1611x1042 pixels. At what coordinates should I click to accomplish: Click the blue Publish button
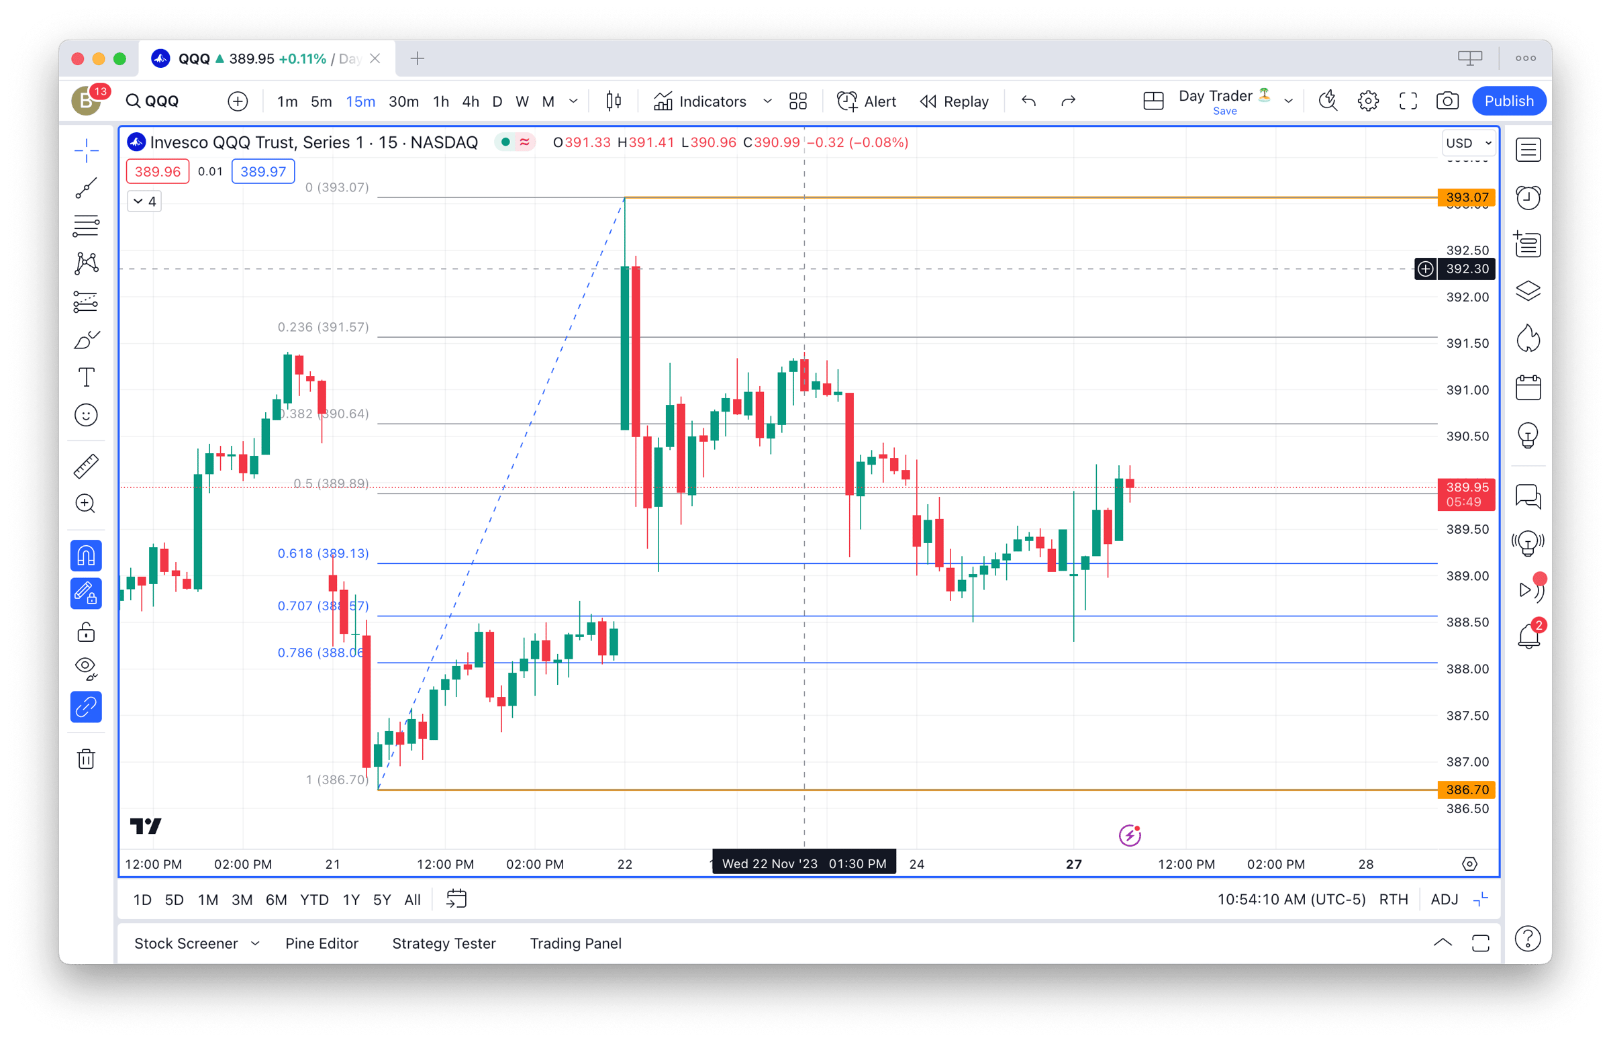coord(1508,101)
